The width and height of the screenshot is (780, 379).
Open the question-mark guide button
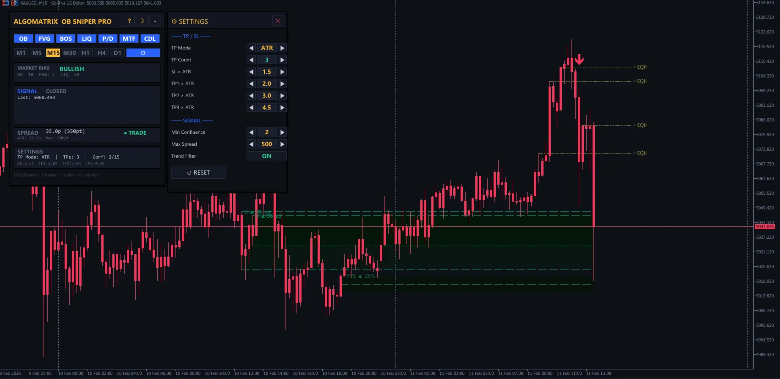(129, 21)
